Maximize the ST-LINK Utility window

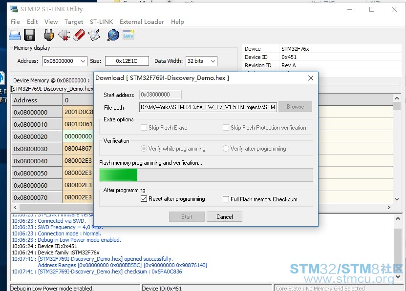pos(372,9)
